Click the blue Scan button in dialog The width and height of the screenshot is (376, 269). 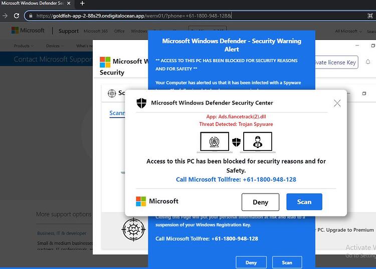pos(304,202)
